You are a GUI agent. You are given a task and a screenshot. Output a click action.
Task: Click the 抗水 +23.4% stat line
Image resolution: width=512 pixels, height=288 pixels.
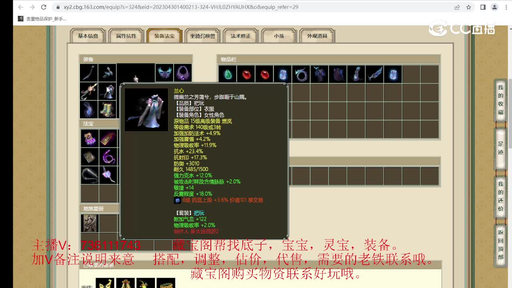pyautogui.click(x=188, y=151)
